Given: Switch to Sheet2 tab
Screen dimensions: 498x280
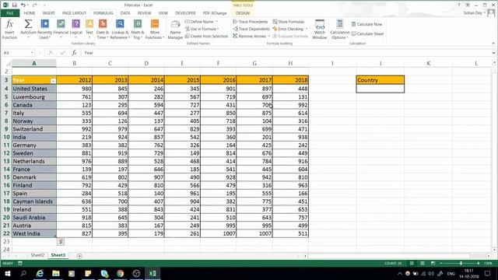Looking at the screenshot, I should pyautogui.click(x=37, y=255).
